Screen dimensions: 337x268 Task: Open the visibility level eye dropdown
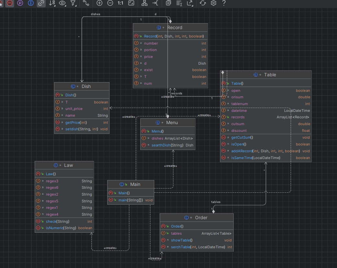63,3
